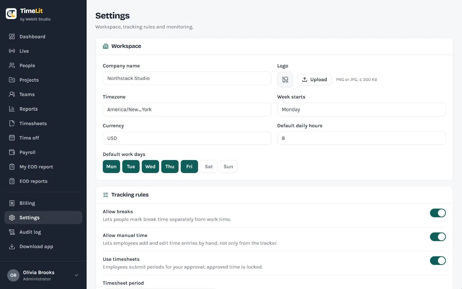This screenshot has width=462, height=289.
Task: Deselect Mon work day
Action: coord(112,167)
